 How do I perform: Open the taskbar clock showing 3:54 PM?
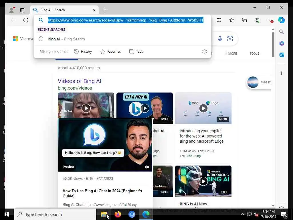(x=268, y=214)
